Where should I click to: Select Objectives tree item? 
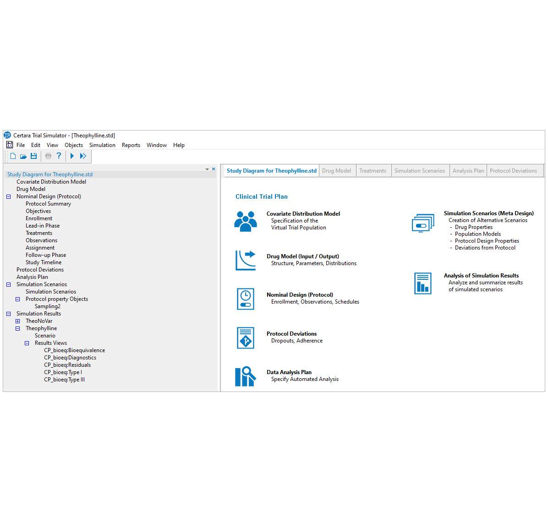pos(38,211)
